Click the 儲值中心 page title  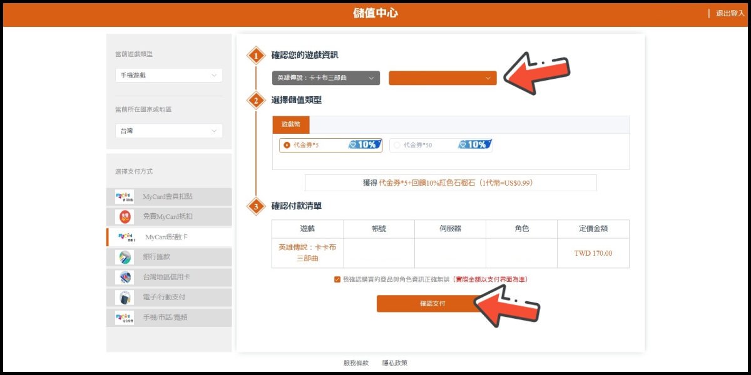375,13
